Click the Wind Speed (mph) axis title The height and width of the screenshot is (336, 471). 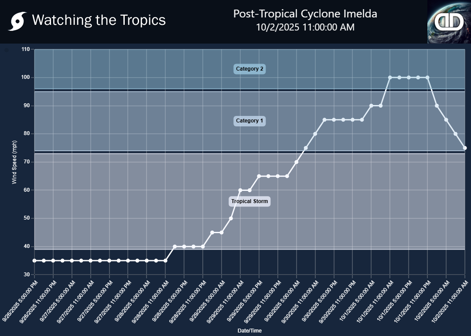click(x=14, y=162)
